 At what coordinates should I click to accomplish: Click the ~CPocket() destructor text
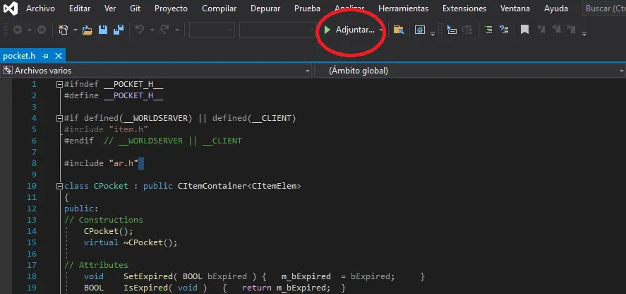point(150,242)
